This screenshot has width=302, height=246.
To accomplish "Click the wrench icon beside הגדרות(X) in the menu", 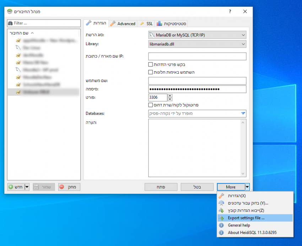I will (x=221, y=196).
